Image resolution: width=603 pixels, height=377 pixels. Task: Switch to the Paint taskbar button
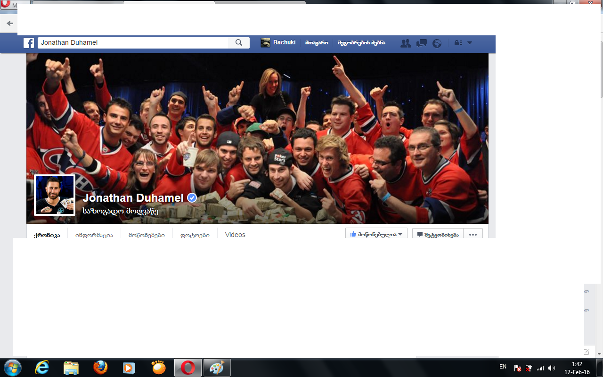(x=217, y=368)
